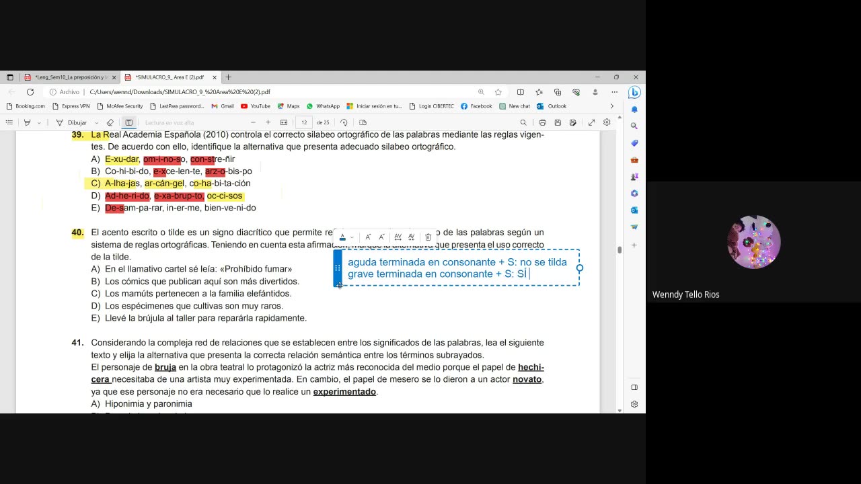Edit the page number field showing 12
Image resolution: width=861 pixels, height=484 pixels.
tap(304, 122)
